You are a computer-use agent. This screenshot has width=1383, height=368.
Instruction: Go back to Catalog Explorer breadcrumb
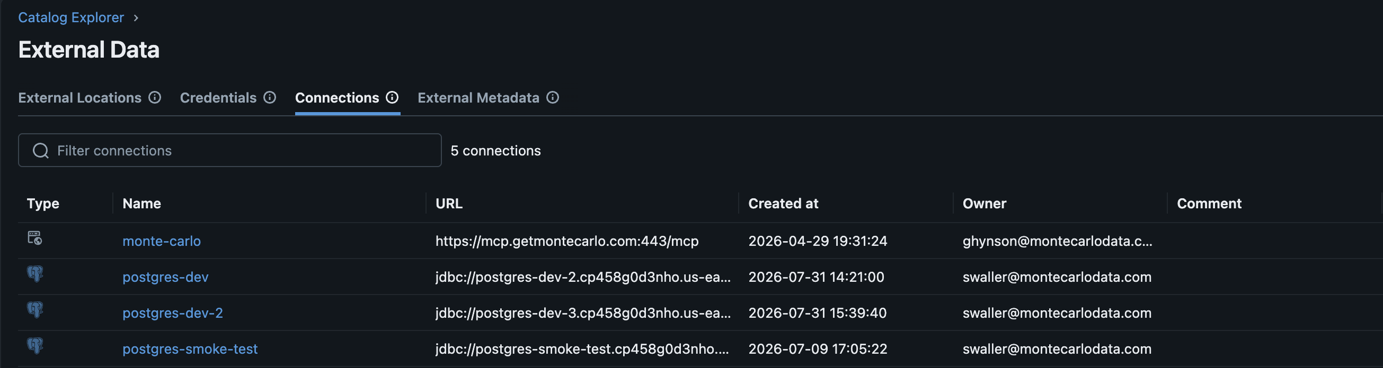71,17
